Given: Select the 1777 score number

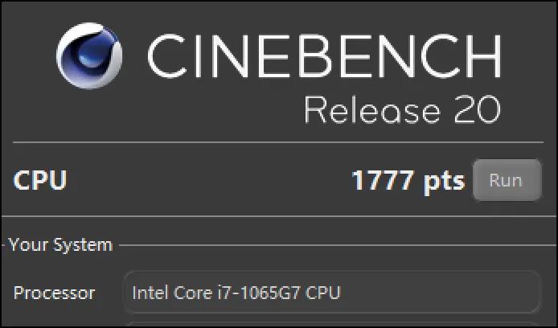Looking at the screenshot, I should coord(384,180).
